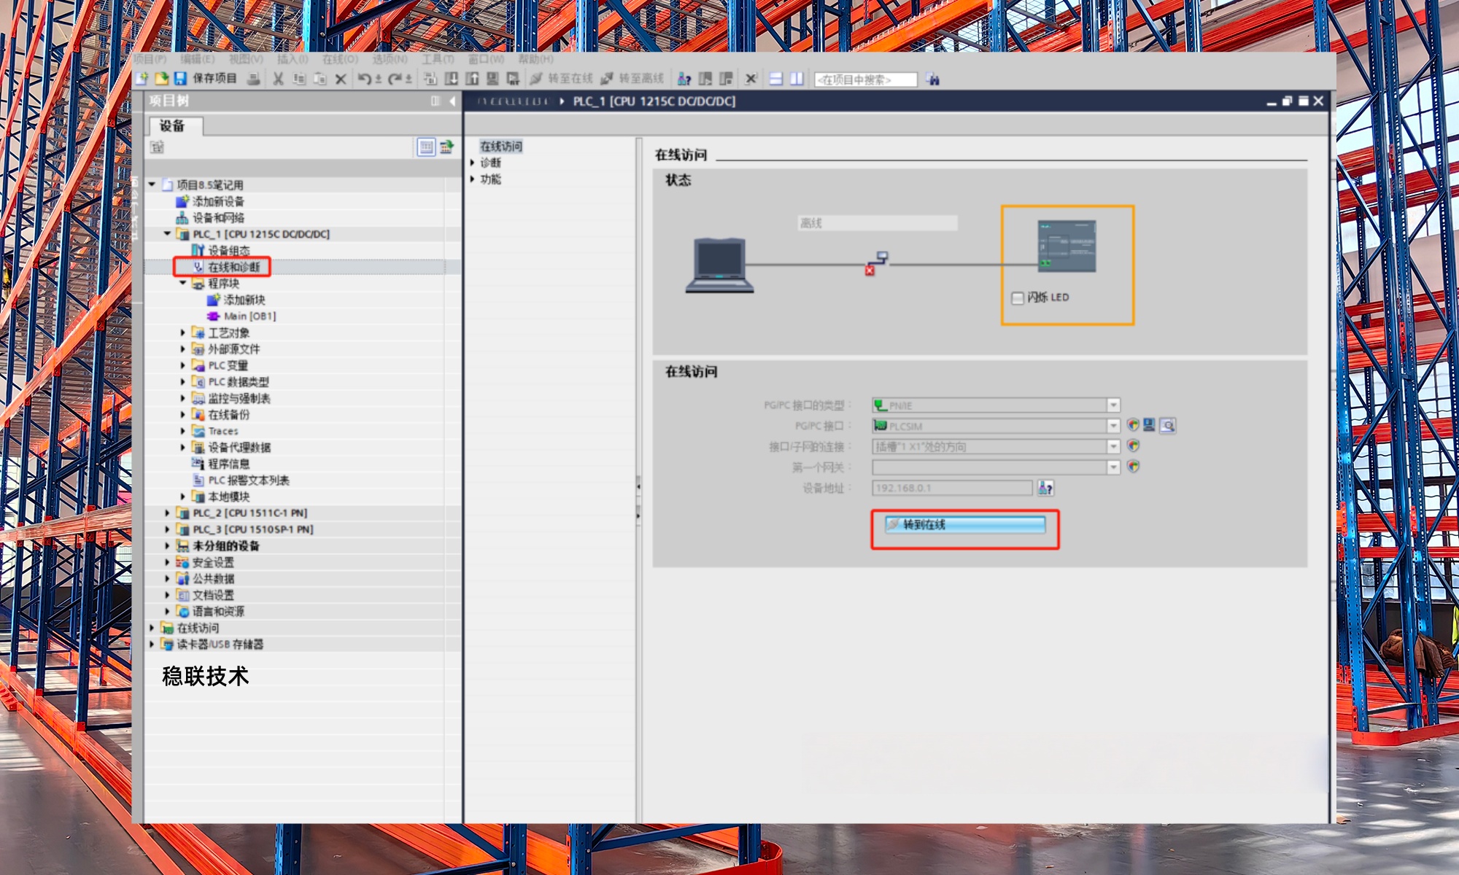1459x875 pixels.
Task: Collapse the 程序块 tree node
Action: click(183, 283)
